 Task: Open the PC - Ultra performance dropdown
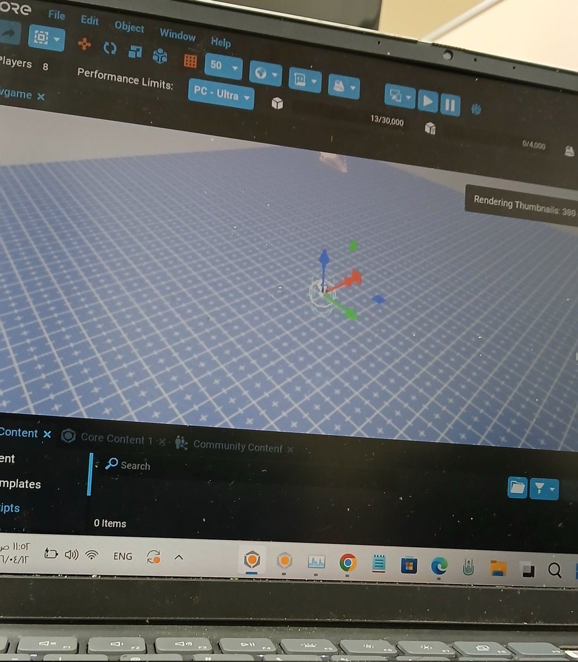click(x=221, y=94)
